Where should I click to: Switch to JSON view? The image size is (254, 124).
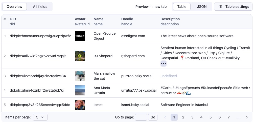[202, 7]
